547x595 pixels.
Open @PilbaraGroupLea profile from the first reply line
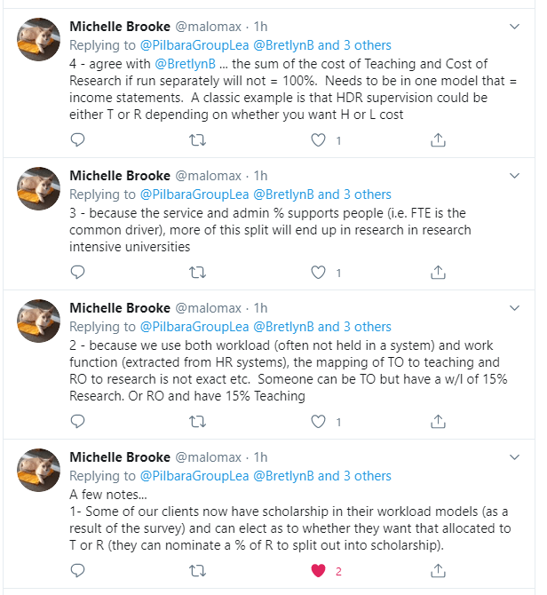pos(194,44)
